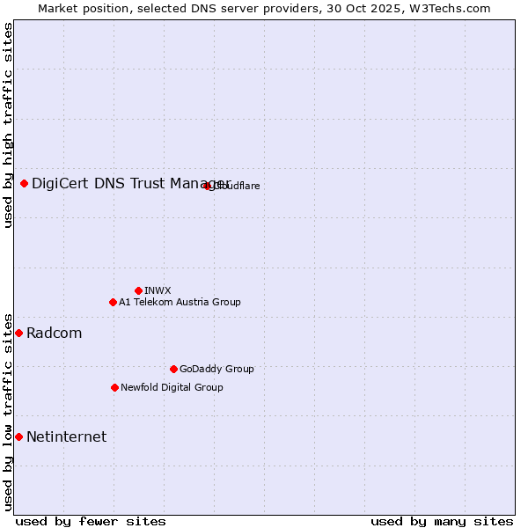The image size is (528, 528).
Task: Click the red Netinternet data point
Action: tap(19, 436)
